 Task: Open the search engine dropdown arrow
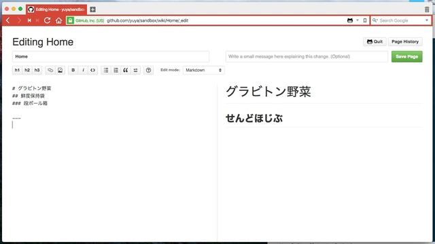pos(427,20)
